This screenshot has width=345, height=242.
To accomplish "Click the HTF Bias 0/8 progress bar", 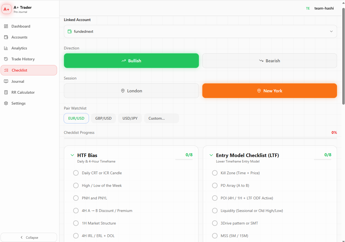I will 184,159.
